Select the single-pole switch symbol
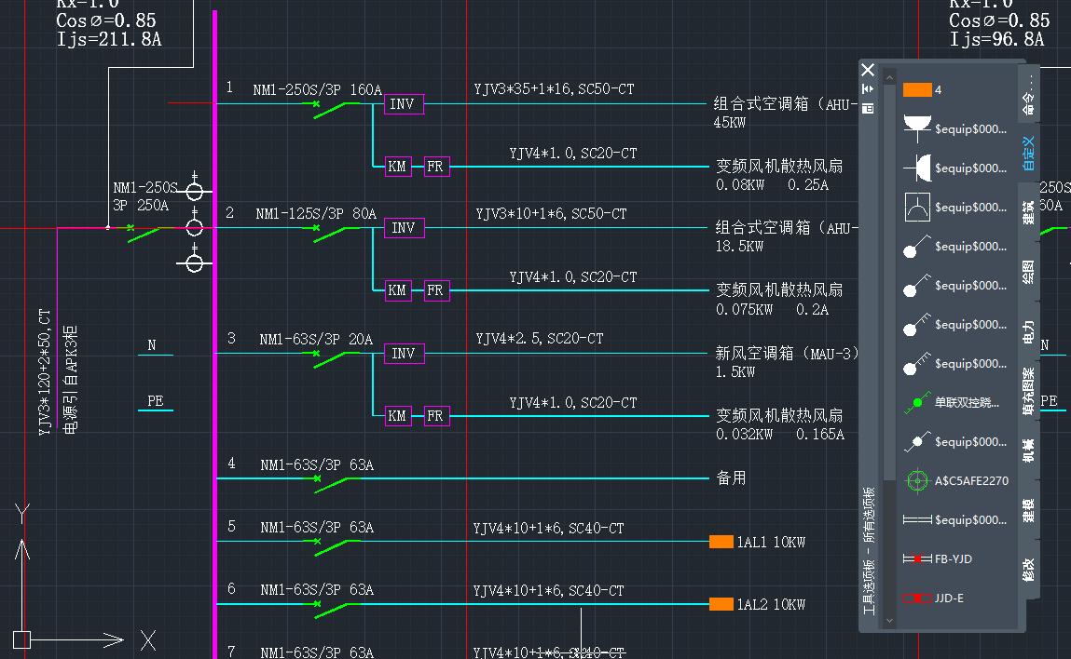The width and height of the screenshot is (1071, 659). coord(917,246)
